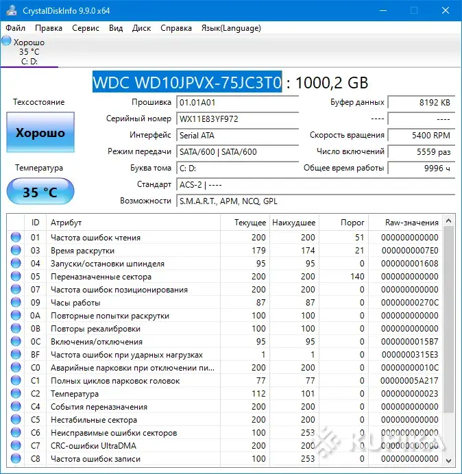Click status orb for Частота ошибок записи
This screenshot has width=462, height=474.
point(16,458)
